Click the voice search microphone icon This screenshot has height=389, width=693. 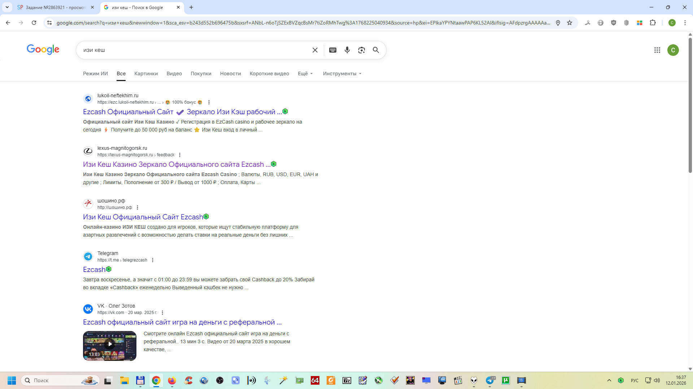pyautogui.click(x=347, y=50)
